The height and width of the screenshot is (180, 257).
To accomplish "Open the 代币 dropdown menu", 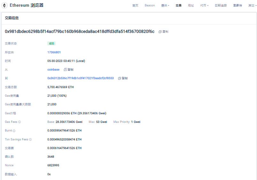I will (x=204, y=5).
